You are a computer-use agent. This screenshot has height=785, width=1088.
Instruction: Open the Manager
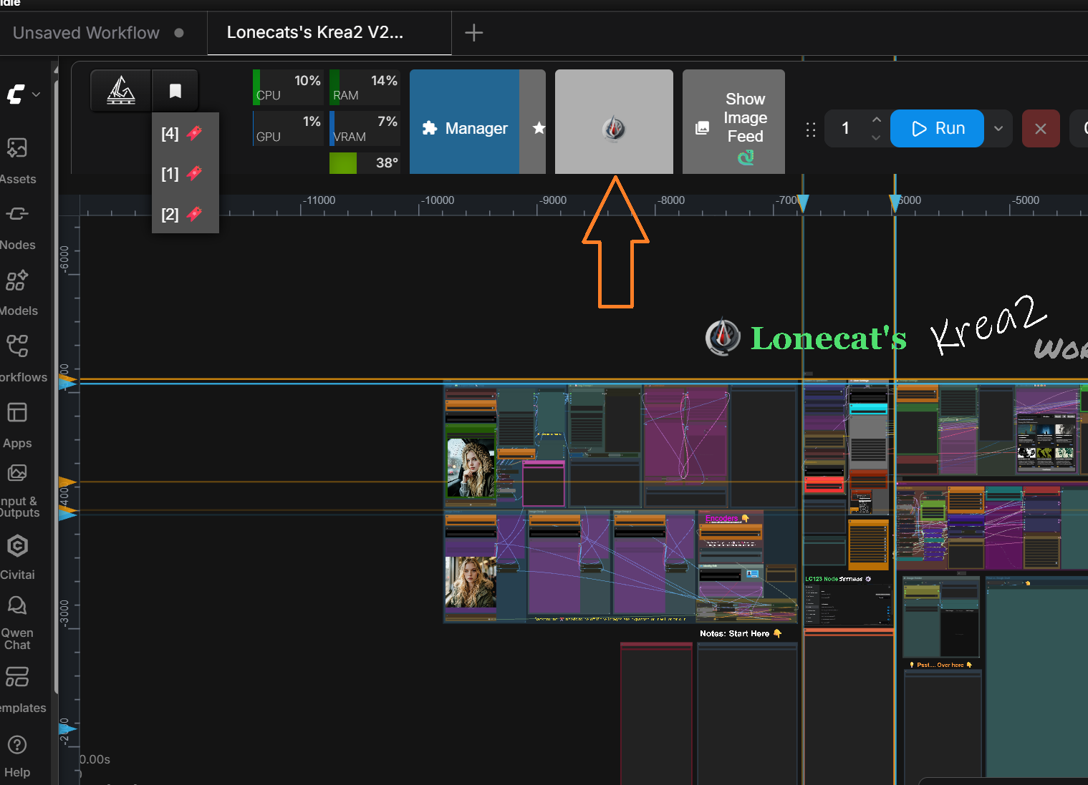(465, 122)
